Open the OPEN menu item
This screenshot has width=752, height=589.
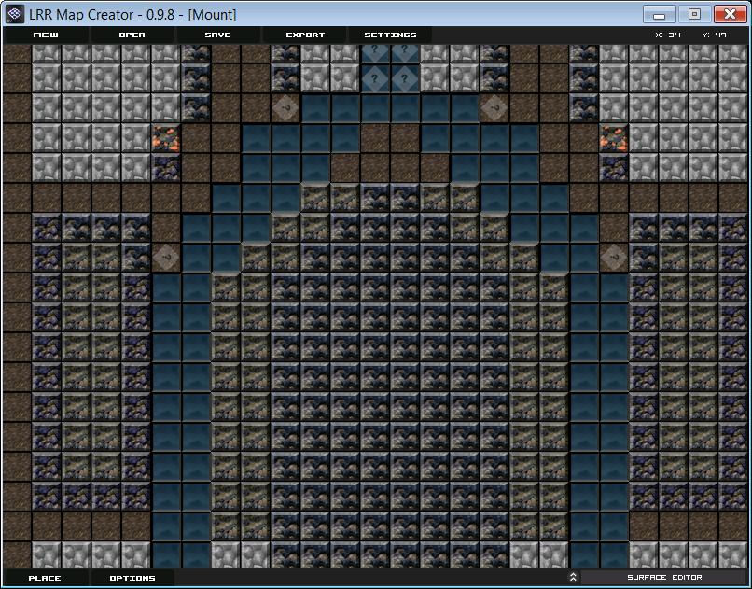(x=132, y=35)
